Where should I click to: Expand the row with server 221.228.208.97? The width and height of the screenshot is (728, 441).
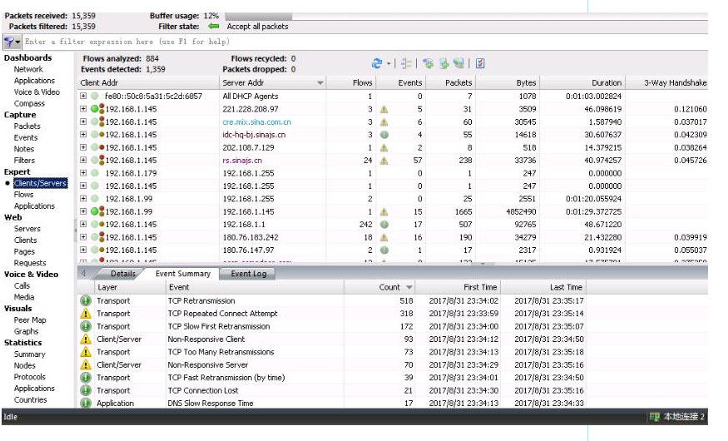tap(83, 109)
